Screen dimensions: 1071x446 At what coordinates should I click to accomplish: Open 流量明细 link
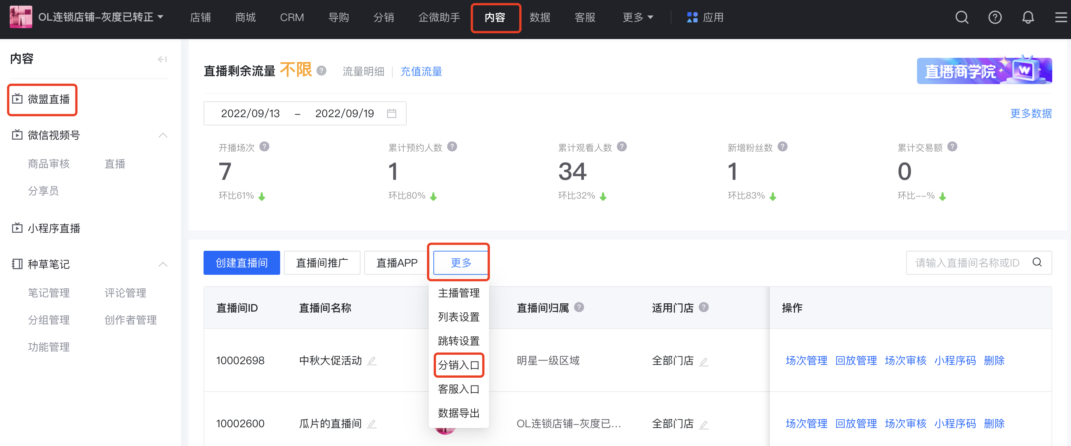pos(364,71)
